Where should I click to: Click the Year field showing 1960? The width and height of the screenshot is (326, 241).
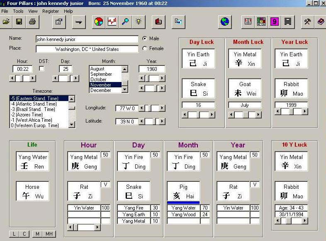(x=152, y=69)
